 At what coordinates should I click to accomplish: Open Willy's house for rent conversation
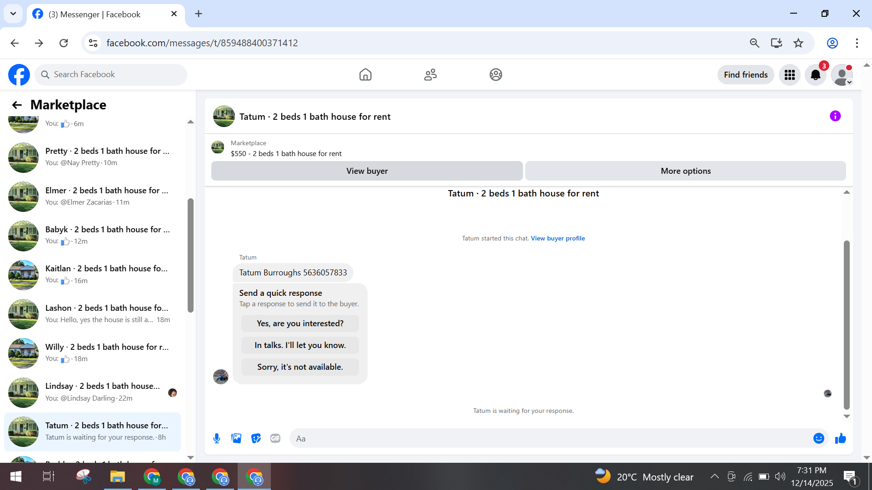pos(93,353)
